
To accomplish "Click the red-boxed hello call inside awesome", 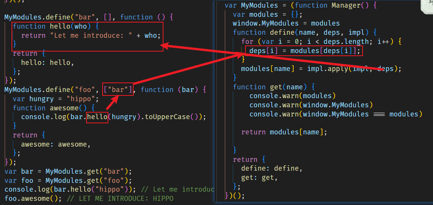I will coord(97,117).
